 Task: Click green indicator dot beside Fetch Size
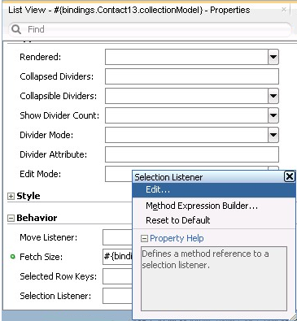pos(12,256)
